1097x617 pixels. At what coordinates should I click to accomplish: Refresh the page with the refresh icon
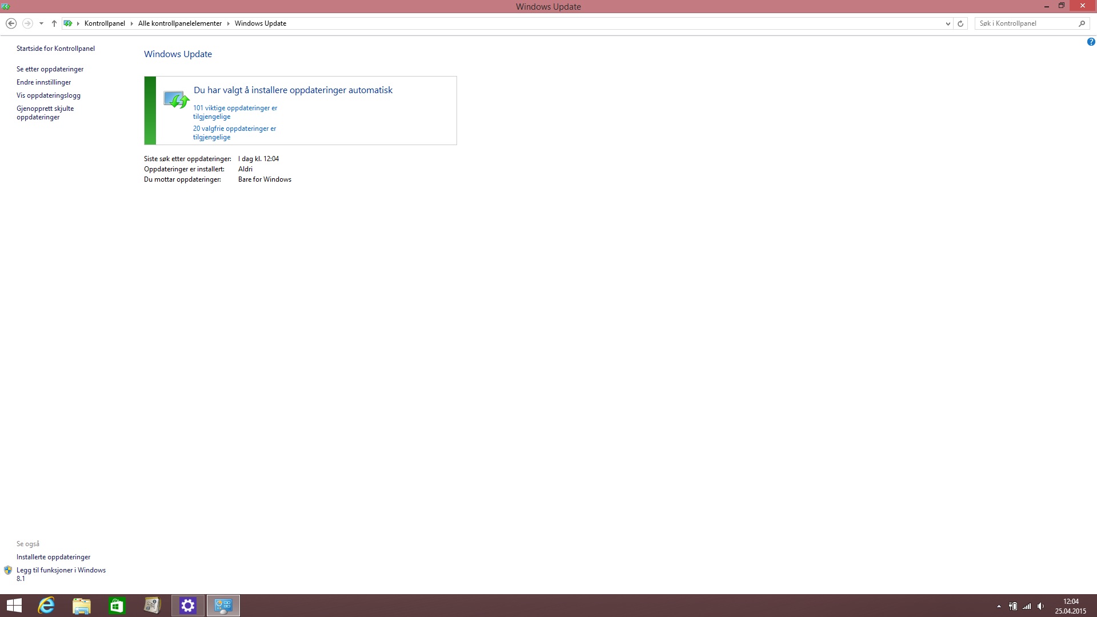pyautogui.click(x=960, y=23)
